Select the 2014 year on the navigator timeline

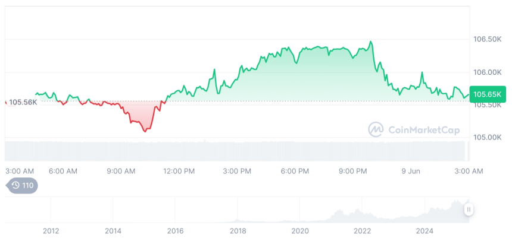tap(113, 230)
